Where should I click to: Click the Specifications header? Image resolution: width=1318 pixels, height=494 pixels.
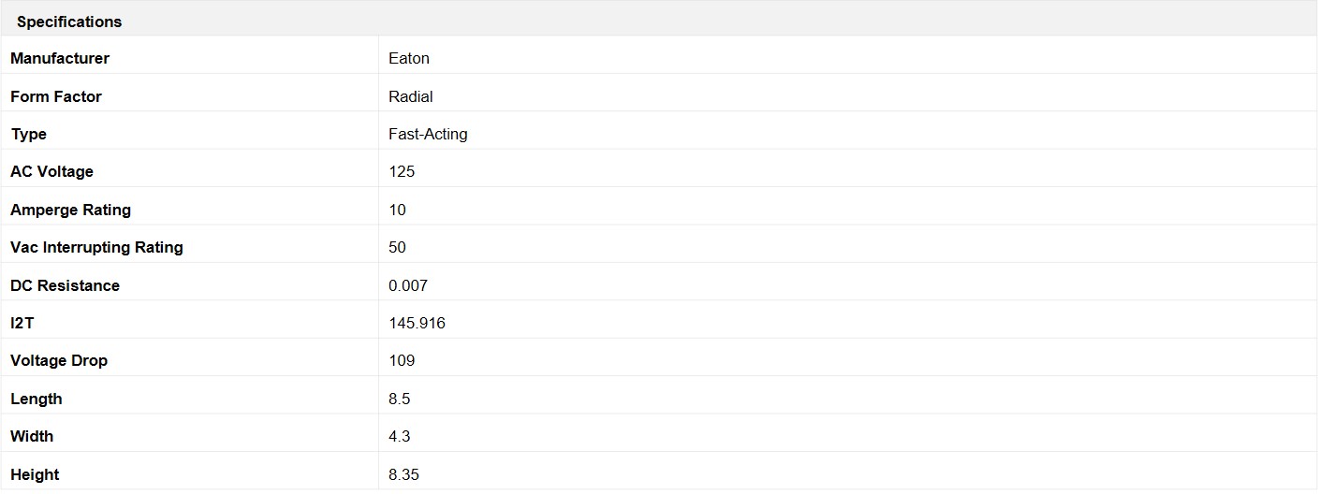[x=69, y=22]
